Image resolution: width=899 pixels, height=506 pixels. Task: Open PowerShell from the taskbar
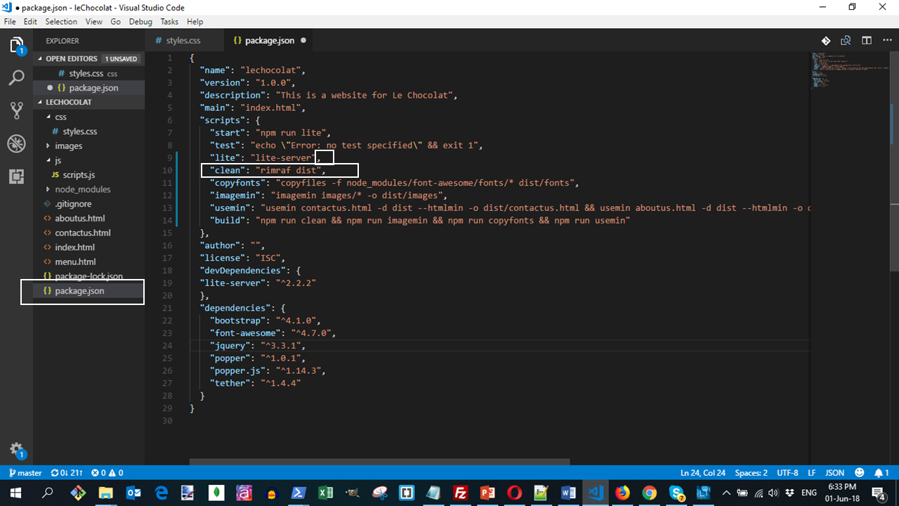click(x=298, y=493)
